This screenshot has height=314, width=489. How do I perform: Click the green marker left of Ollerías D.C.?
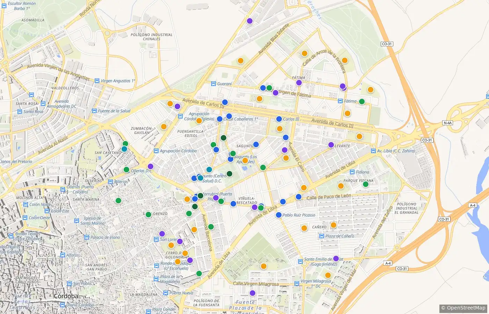tap(126, 170)
